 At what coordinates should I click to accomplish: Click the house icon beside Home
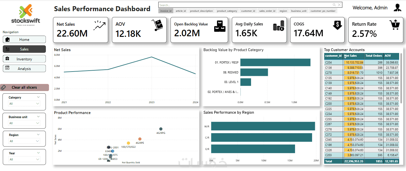(x=8, y=39)
